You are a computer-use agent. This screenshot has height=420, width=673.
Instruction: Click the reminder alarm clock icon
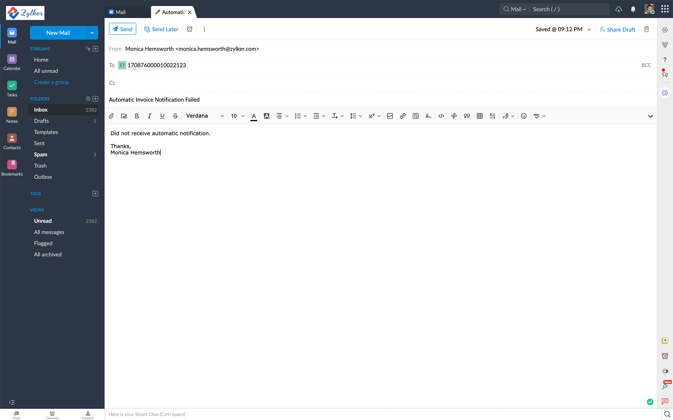(190, 29)
